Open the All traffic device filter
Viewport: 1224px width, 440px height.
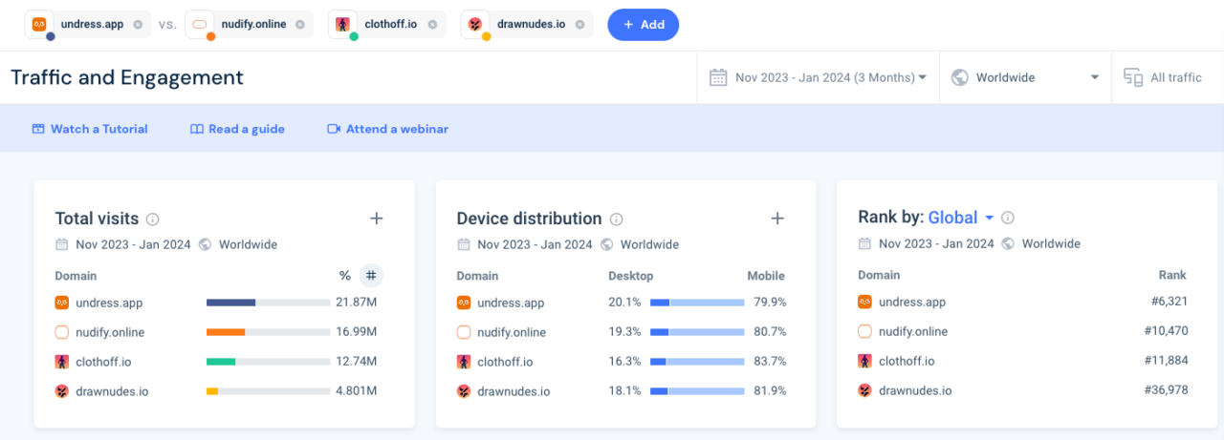(1163, 77)
